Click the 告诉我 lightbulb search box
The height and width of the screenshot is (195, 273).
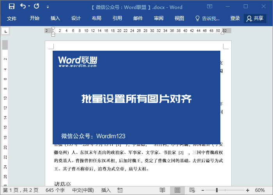[207, 18]
